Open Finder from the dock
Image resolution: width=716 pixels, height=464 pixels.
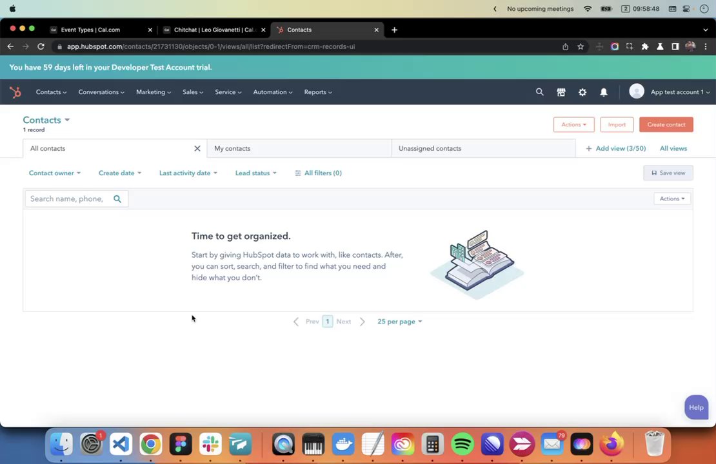coord(61,443)
